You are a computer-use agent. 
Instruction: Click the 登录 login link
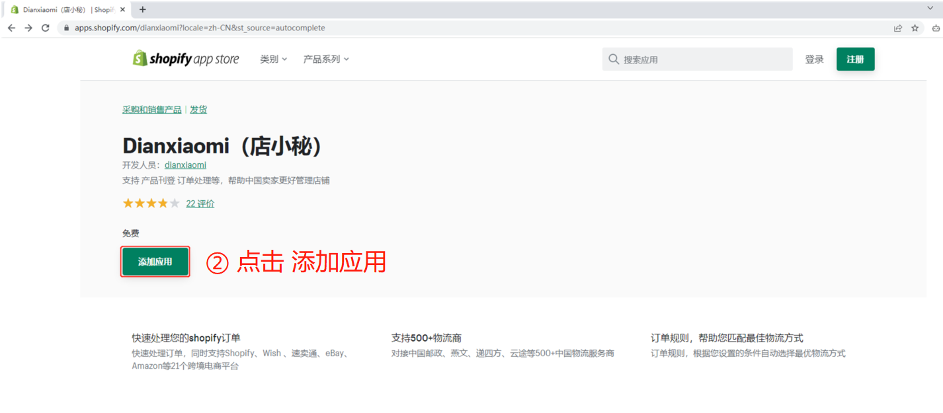814,59
